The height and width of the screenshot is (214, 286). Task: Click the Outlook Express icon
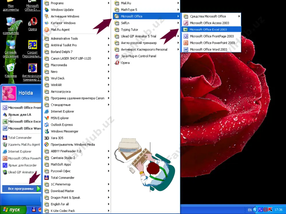(x=47, y=125)
